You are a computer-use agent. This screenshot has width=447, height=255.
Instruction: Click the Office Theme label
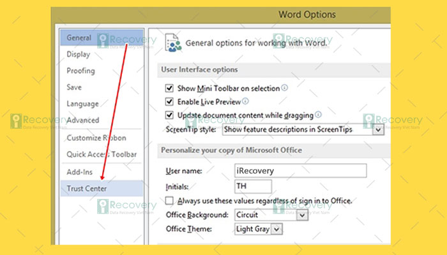click(x=189, y=229)
